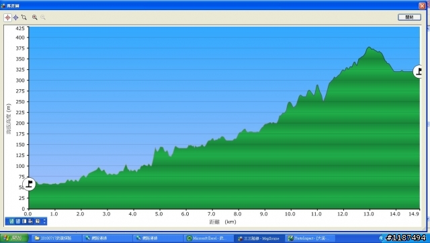
Task: Click the fifth icon in the IME language bar
Action: [x=38, y=221]
